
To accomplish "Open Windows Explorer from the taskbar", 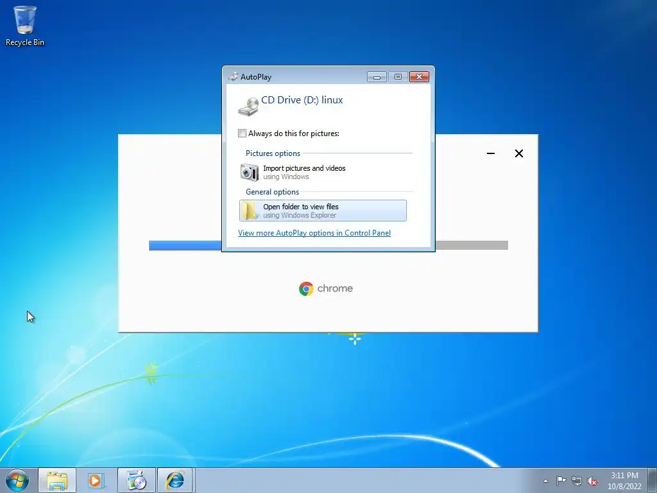I will point(57,480).
